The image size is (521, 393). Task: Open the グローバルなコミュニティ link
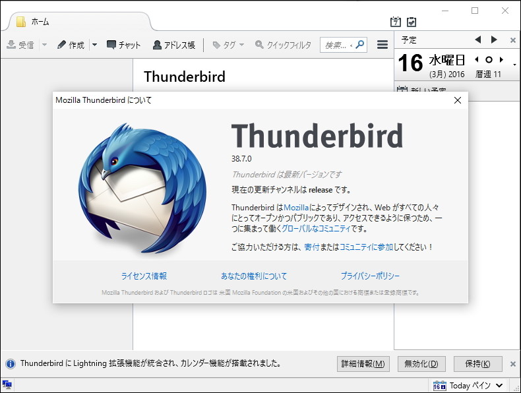tap(317, 229)
